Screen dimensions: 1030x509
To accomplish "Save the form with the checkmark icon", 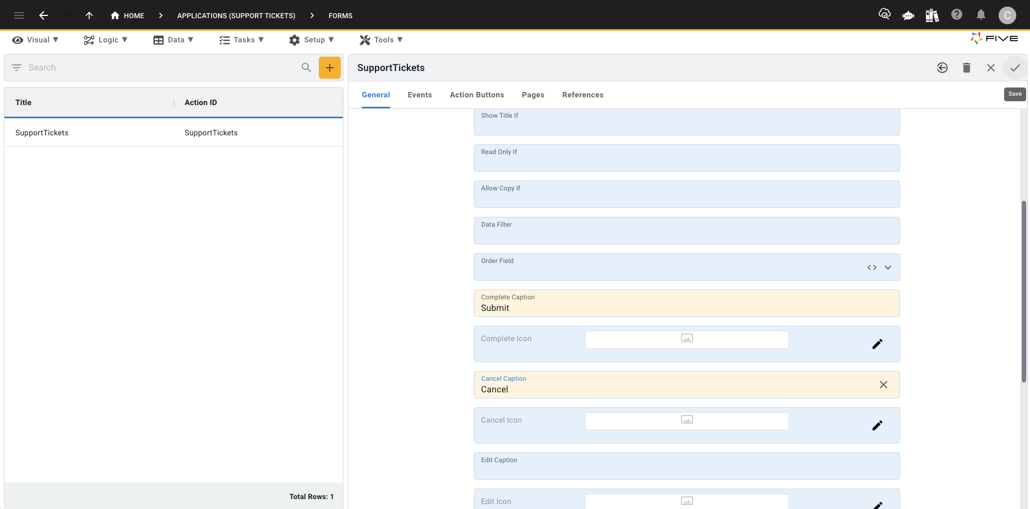I will (1015, 67).
